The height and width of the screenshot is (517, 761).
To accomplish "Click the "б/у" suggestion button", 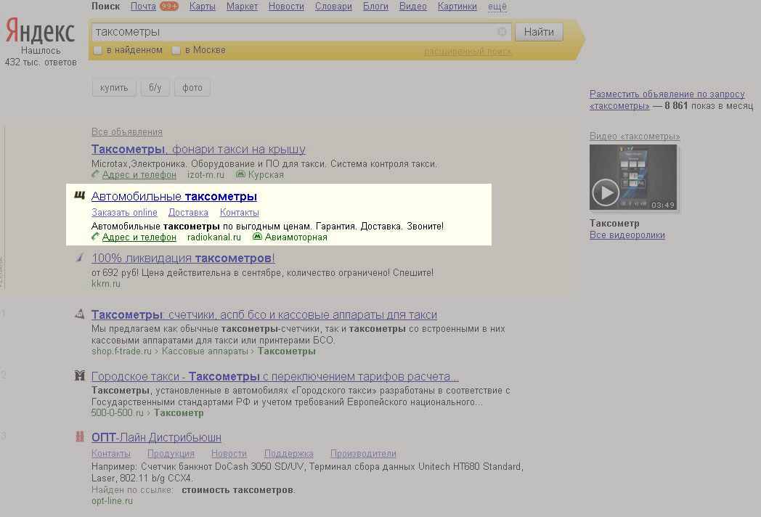I will coord(155,87).
